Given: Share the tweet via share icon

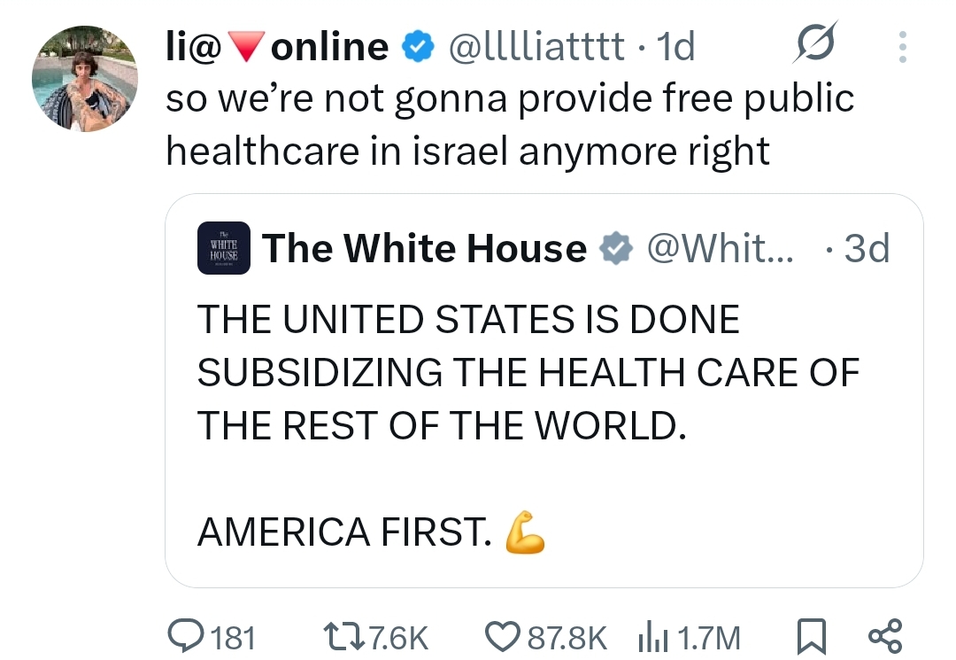Looking at the screenshot, I should tap(884, 636).
